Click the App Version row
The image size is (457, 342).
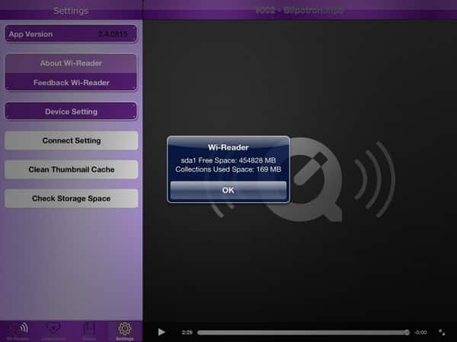71,34
